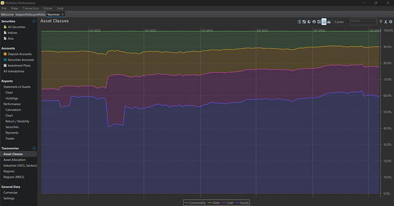394x206 pixels.
Task: Click the Search input field
Action: [x=363, y=22]
